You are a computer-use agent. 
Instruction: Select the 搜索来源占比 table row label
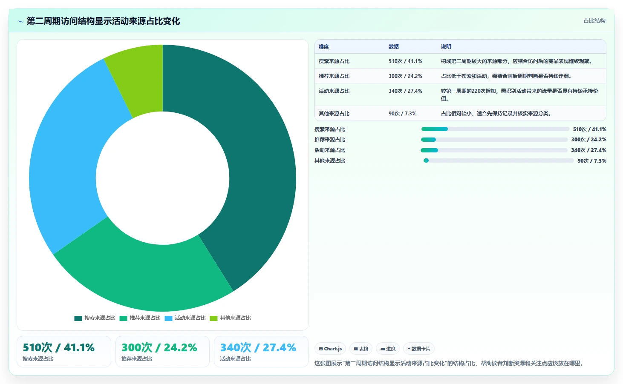(334, 61)
